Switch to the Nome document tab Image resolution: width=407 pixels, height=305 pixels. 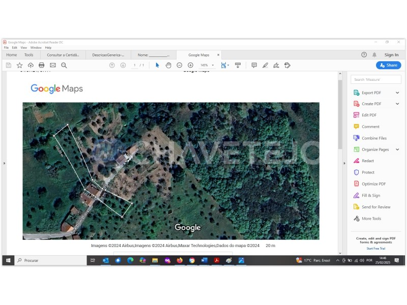tap(154, 55)
